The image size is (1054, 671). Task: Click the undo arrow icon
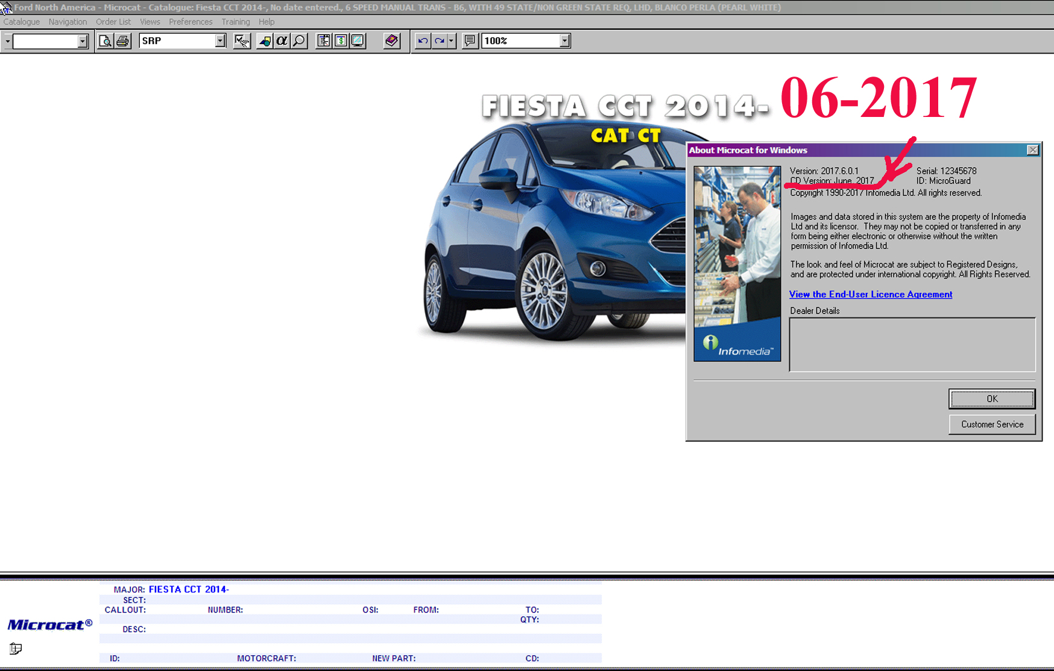pyautogui.click(x=423, y=41)
